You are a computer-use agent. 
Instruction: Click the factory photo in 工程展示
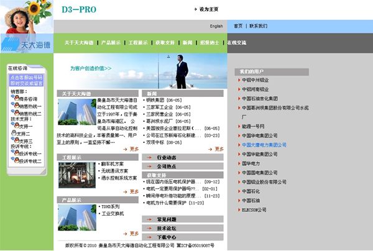coord(76,175)
